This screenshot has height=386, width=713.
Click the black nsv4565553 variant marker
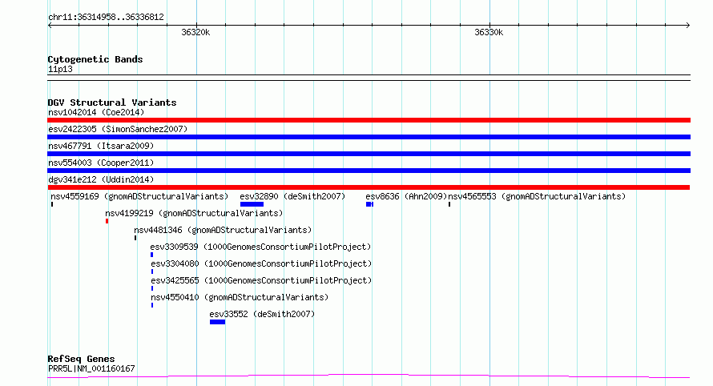[x=449, y=204]
